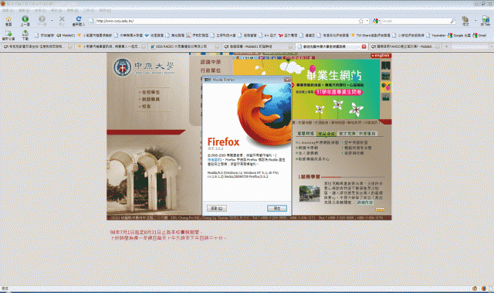Switch to the KISS RADIO tab

pos(185,46)
